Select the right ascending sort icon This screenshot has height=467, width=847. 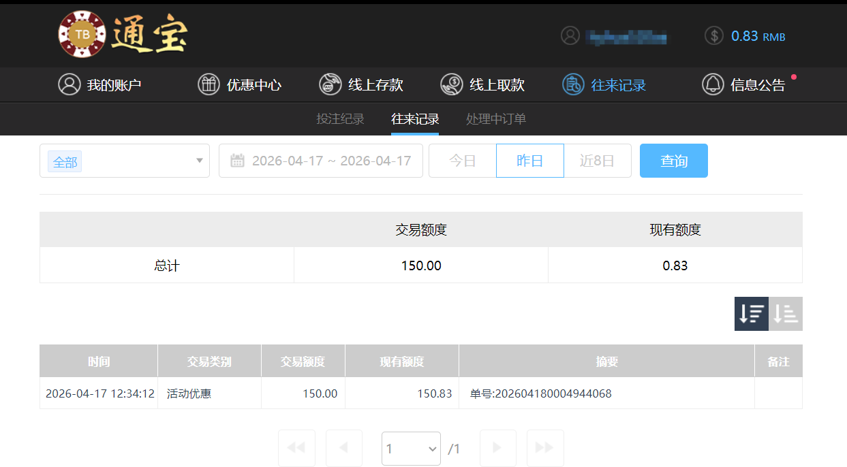pyautogui.click(x=785, y=313)
